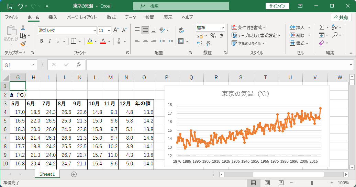356x187 pixels.
Task: Merge and center cells
Action: click(181, 41)
